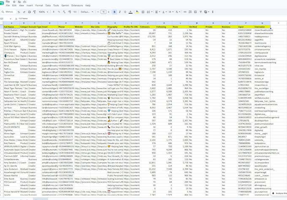Select the 'Username' header cell

262,27
